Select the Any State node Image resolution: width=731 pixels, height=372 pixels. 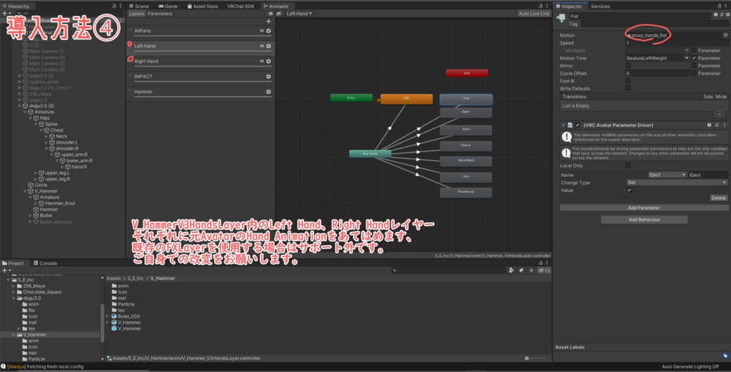[370, 154]
